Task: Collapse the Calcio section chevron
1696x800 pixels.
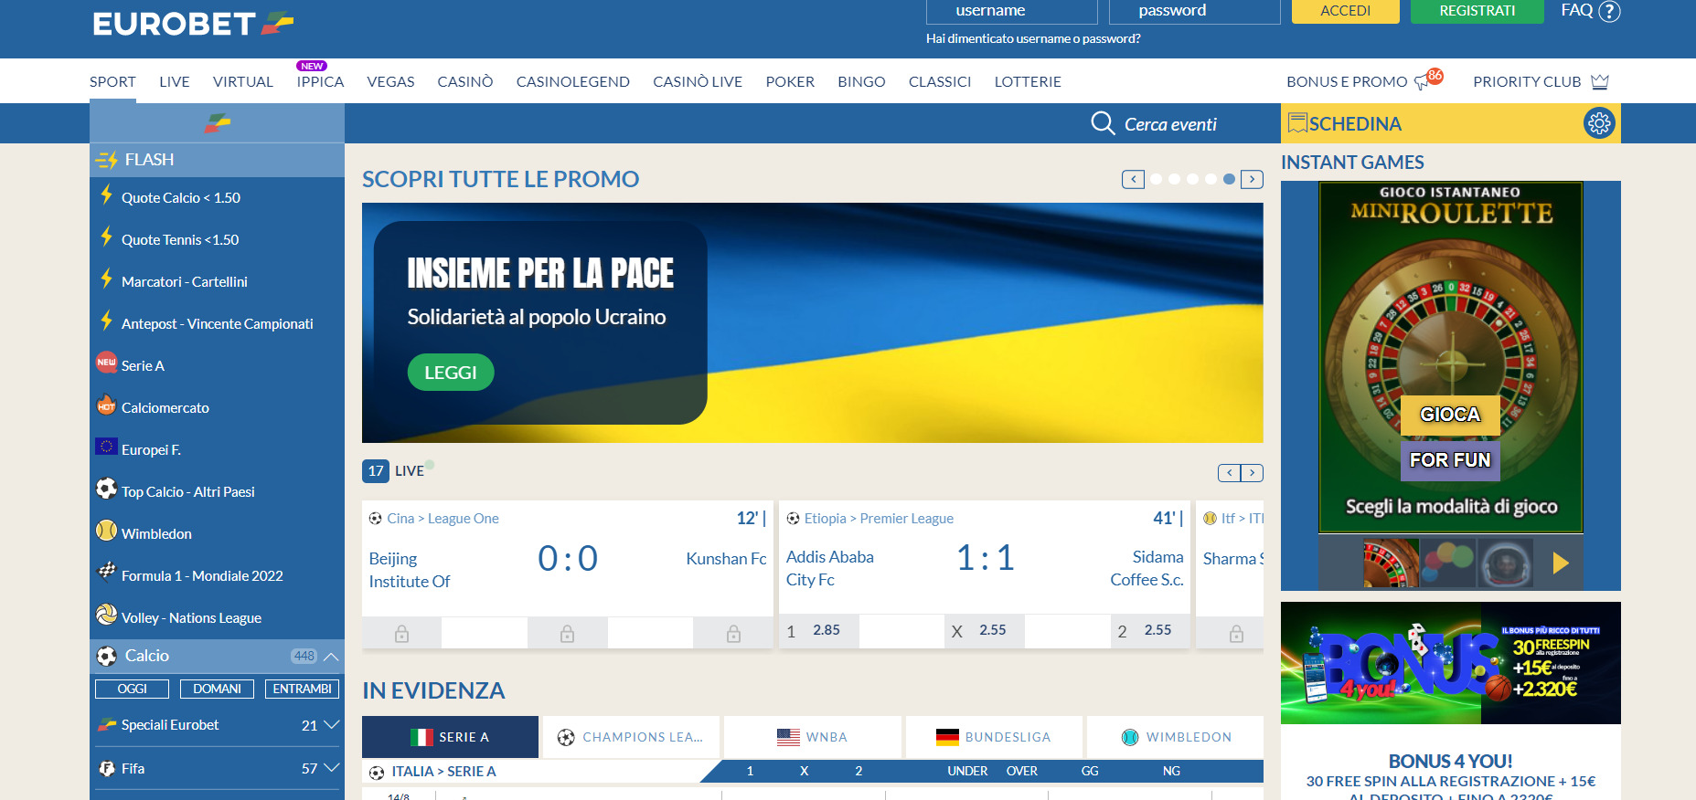Action: click(331, 656)
